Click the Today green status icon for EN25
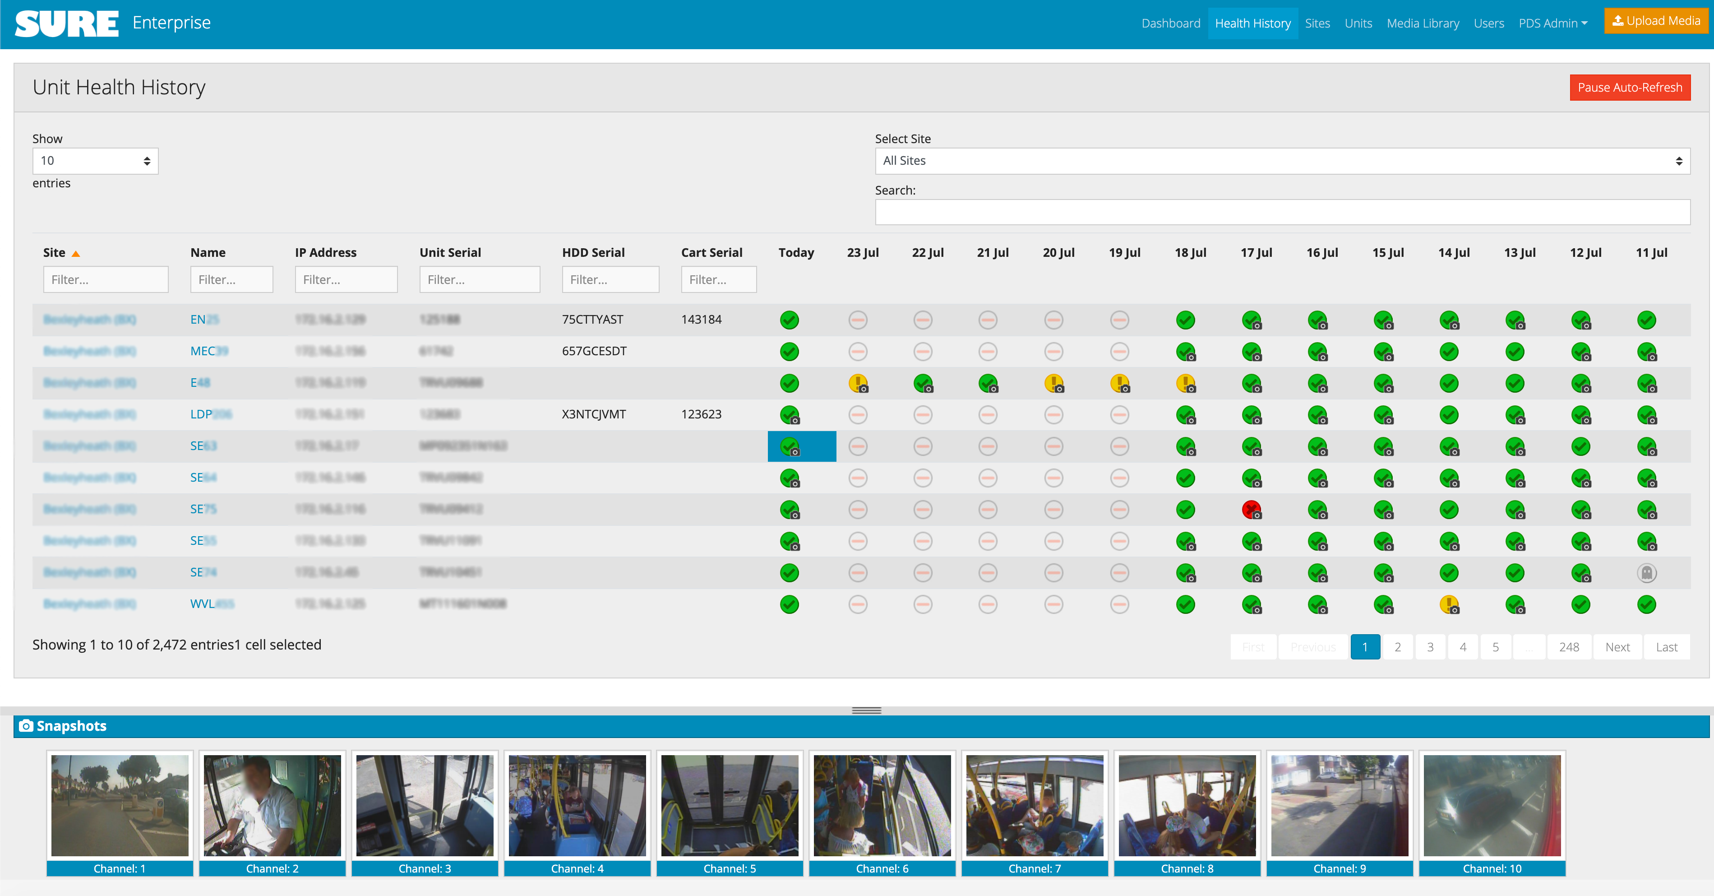This screenshot has width=1714, height=896. [x=789, y=320]
